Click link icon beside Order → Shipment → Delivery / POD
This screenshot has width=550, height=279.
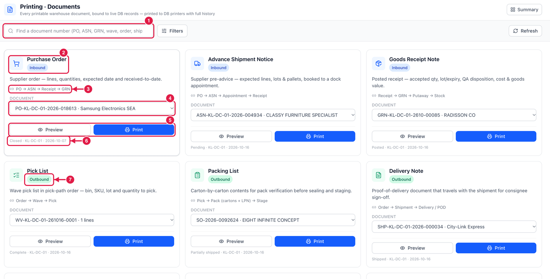[374, 208]
